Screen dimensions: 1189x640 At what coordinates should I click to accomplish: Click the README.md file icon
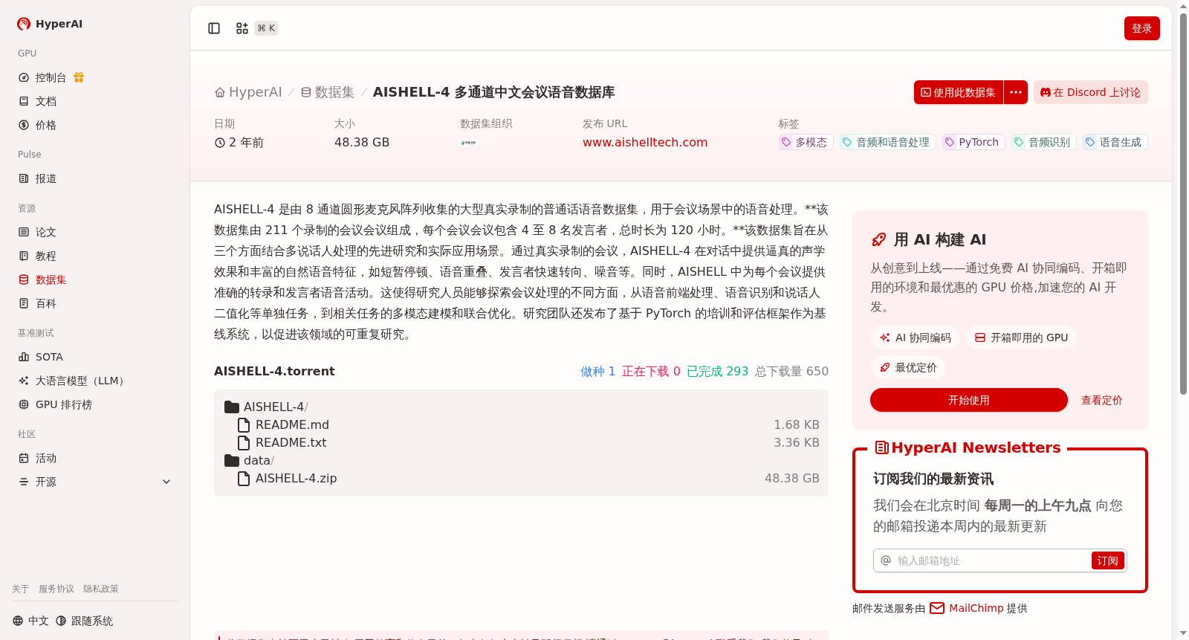[x=244, y=424]
